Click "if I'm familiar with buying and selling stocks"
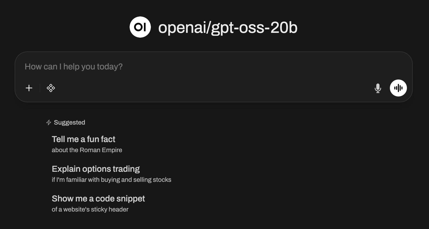This screenshot has height=229, width=429. click(x=112, y=180)
